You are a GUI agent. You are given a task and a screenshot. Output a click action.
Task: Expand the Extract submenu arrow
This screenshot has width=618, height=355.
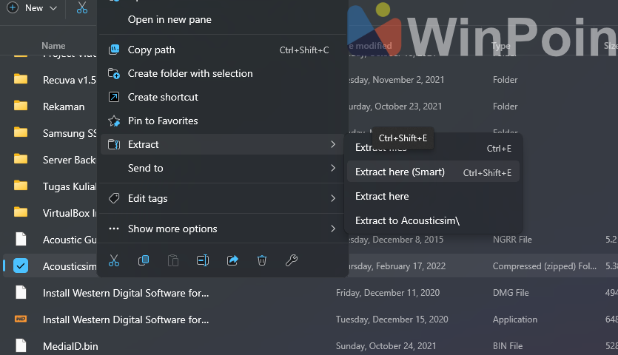pyautogui.click(x=333, y=144)
